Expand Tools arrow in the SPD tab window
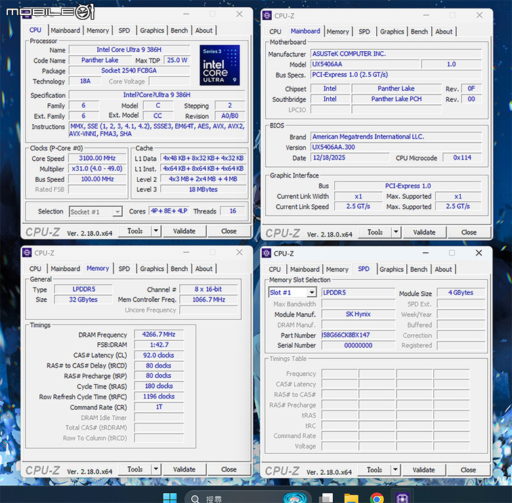Viewport: 512px width, 503px height. point(395,470)
